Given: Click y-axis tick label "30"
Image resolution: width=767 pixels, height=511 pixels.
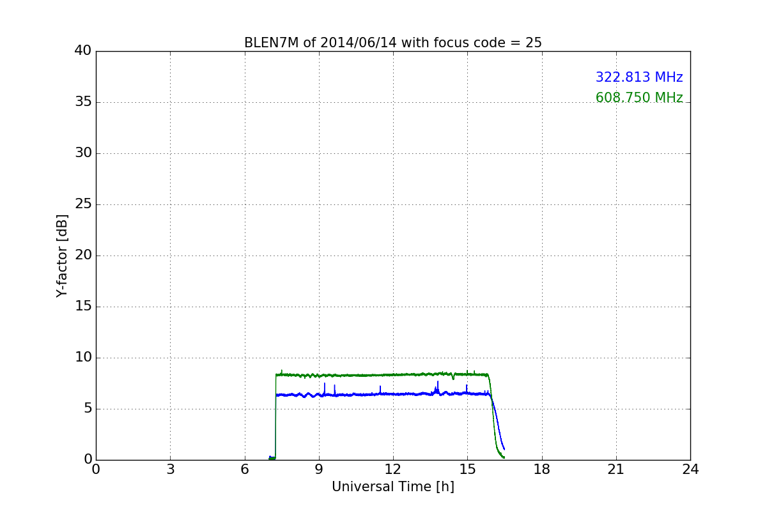Looking at the screenshot, I should click(x=83, y=153).
